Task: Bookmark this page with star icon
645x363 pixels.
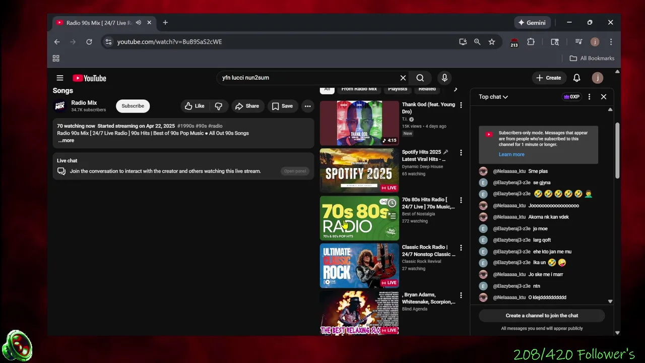Action: pyautogui.click(x=492, y=42)
